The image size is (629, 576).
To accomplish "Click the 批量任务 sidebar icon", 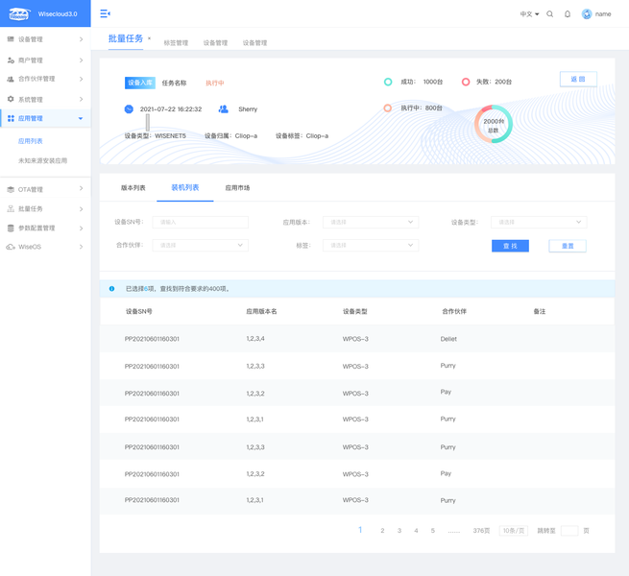I will [11, 208].
